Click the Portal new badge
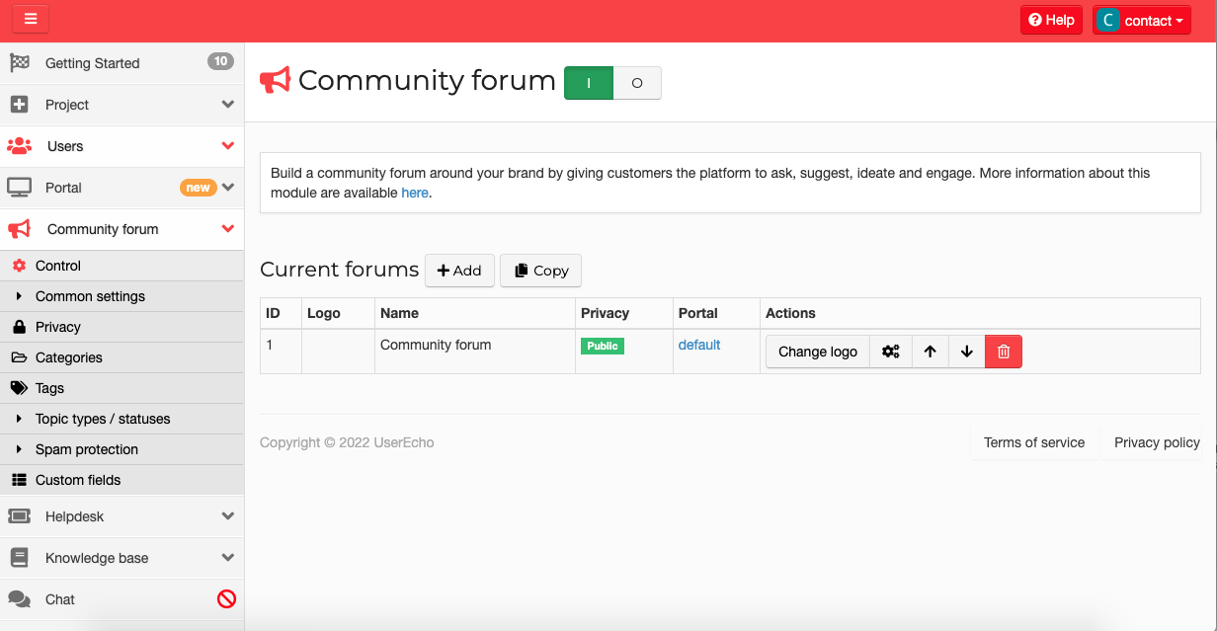 click(199, 188)
